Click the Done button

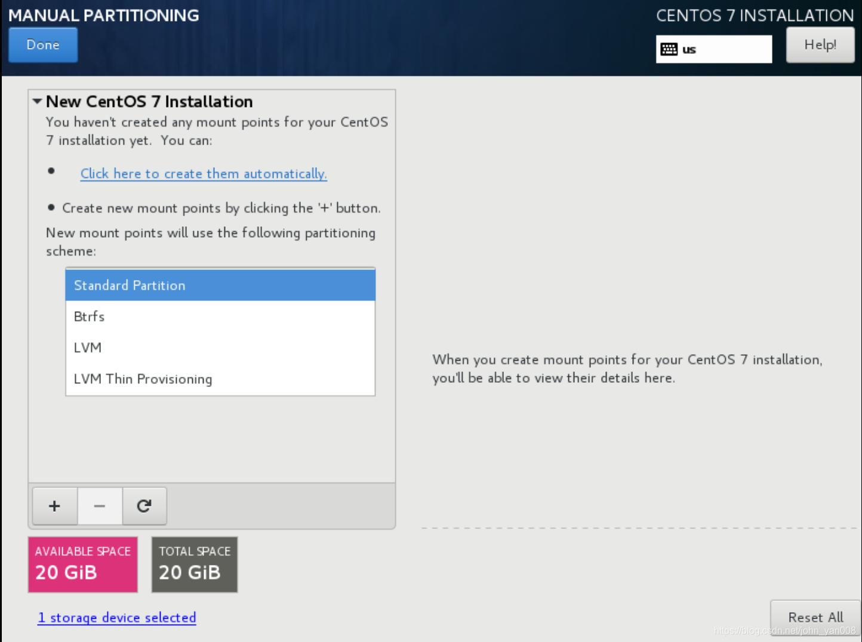(43, 45)
